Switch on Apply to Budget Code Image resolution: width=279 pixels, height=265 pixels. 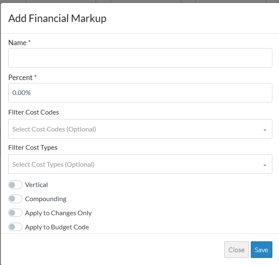[x=15, y=227]
